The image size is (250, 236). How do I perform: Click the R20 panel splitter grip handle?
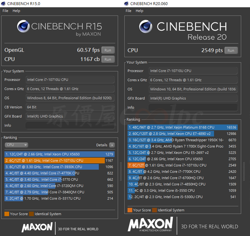[x=244, y=171]
